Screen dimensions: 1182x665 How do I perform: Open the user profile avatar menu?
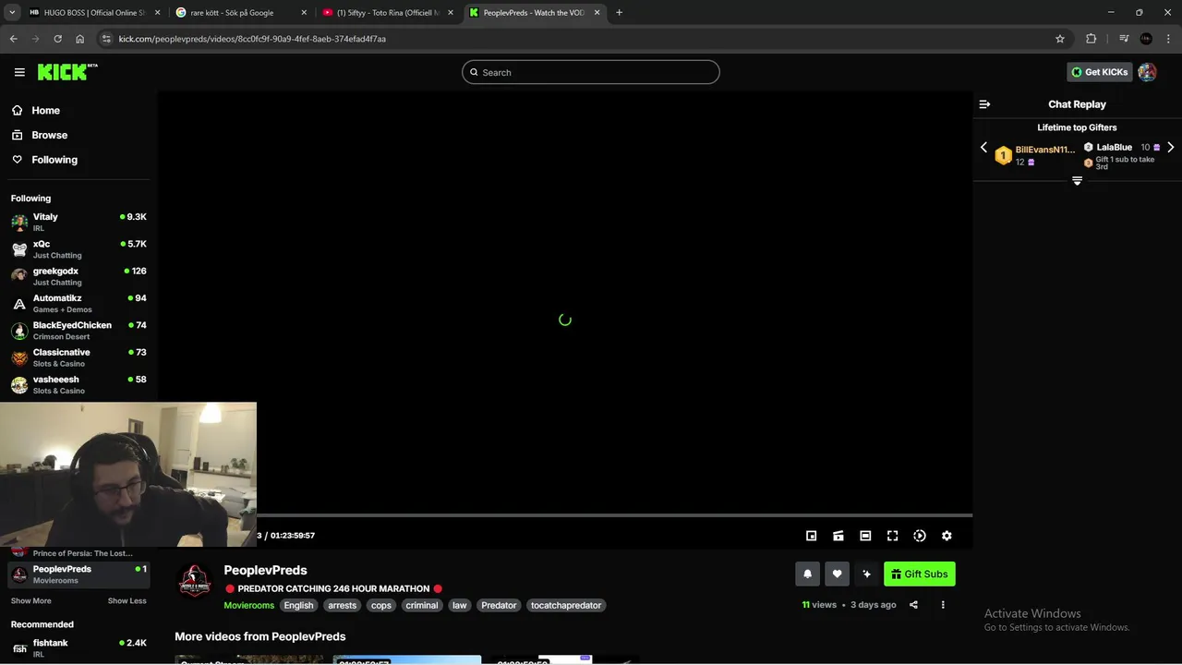click(x=1147, y=72)
